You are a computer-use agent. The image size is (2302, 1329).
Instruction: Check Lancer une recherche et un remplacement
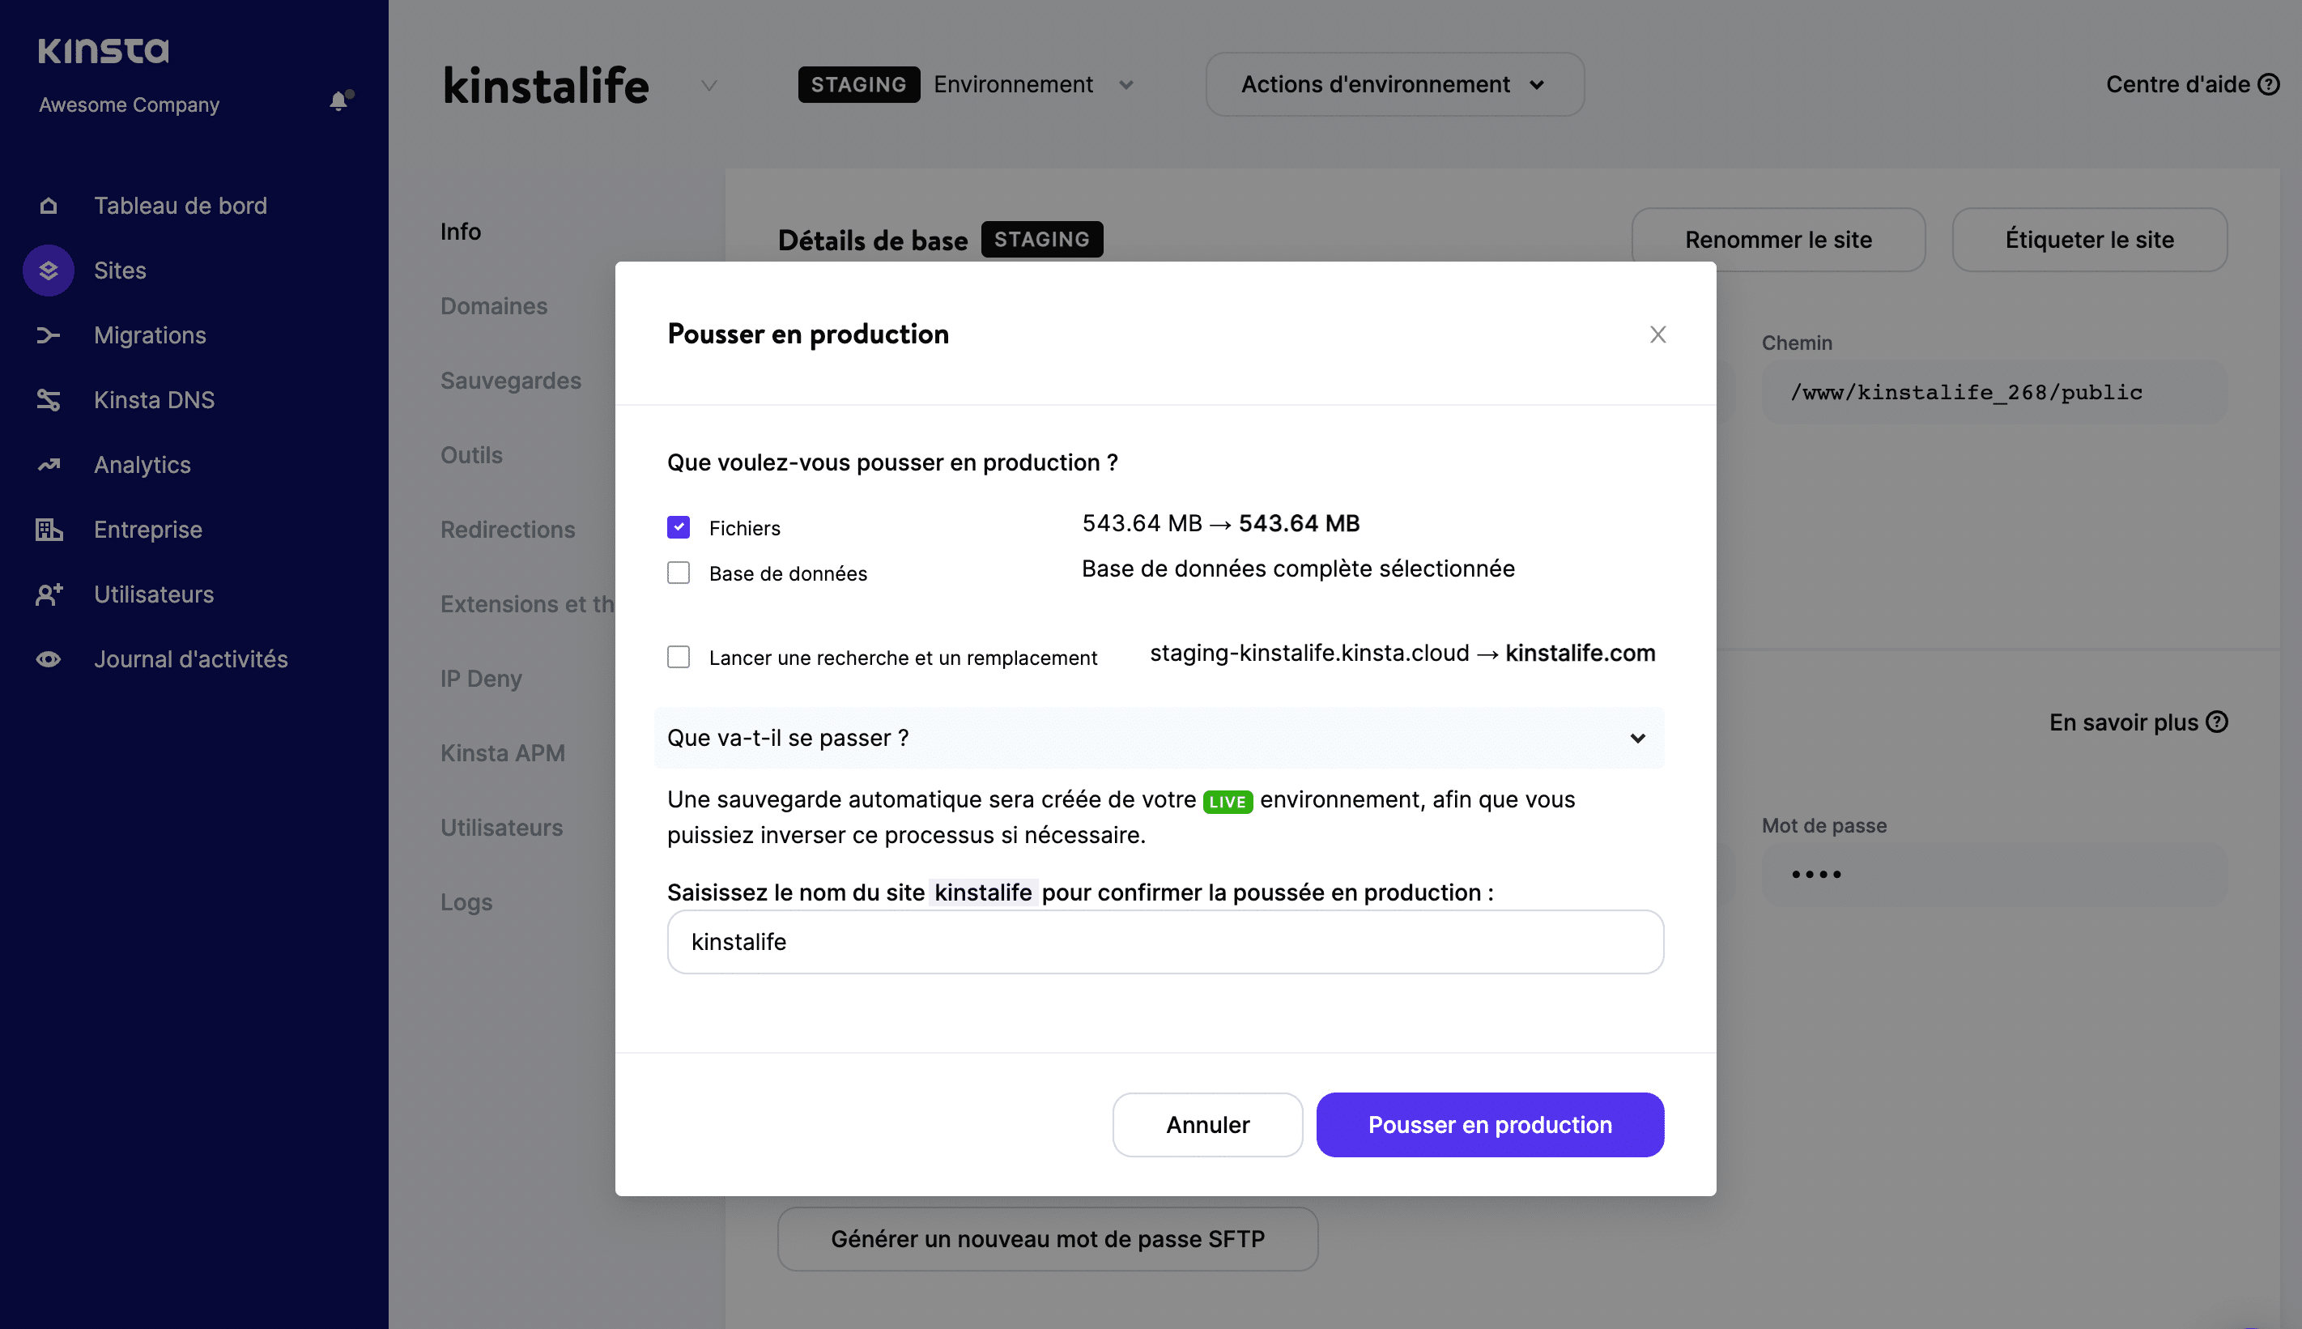[679, 656]
